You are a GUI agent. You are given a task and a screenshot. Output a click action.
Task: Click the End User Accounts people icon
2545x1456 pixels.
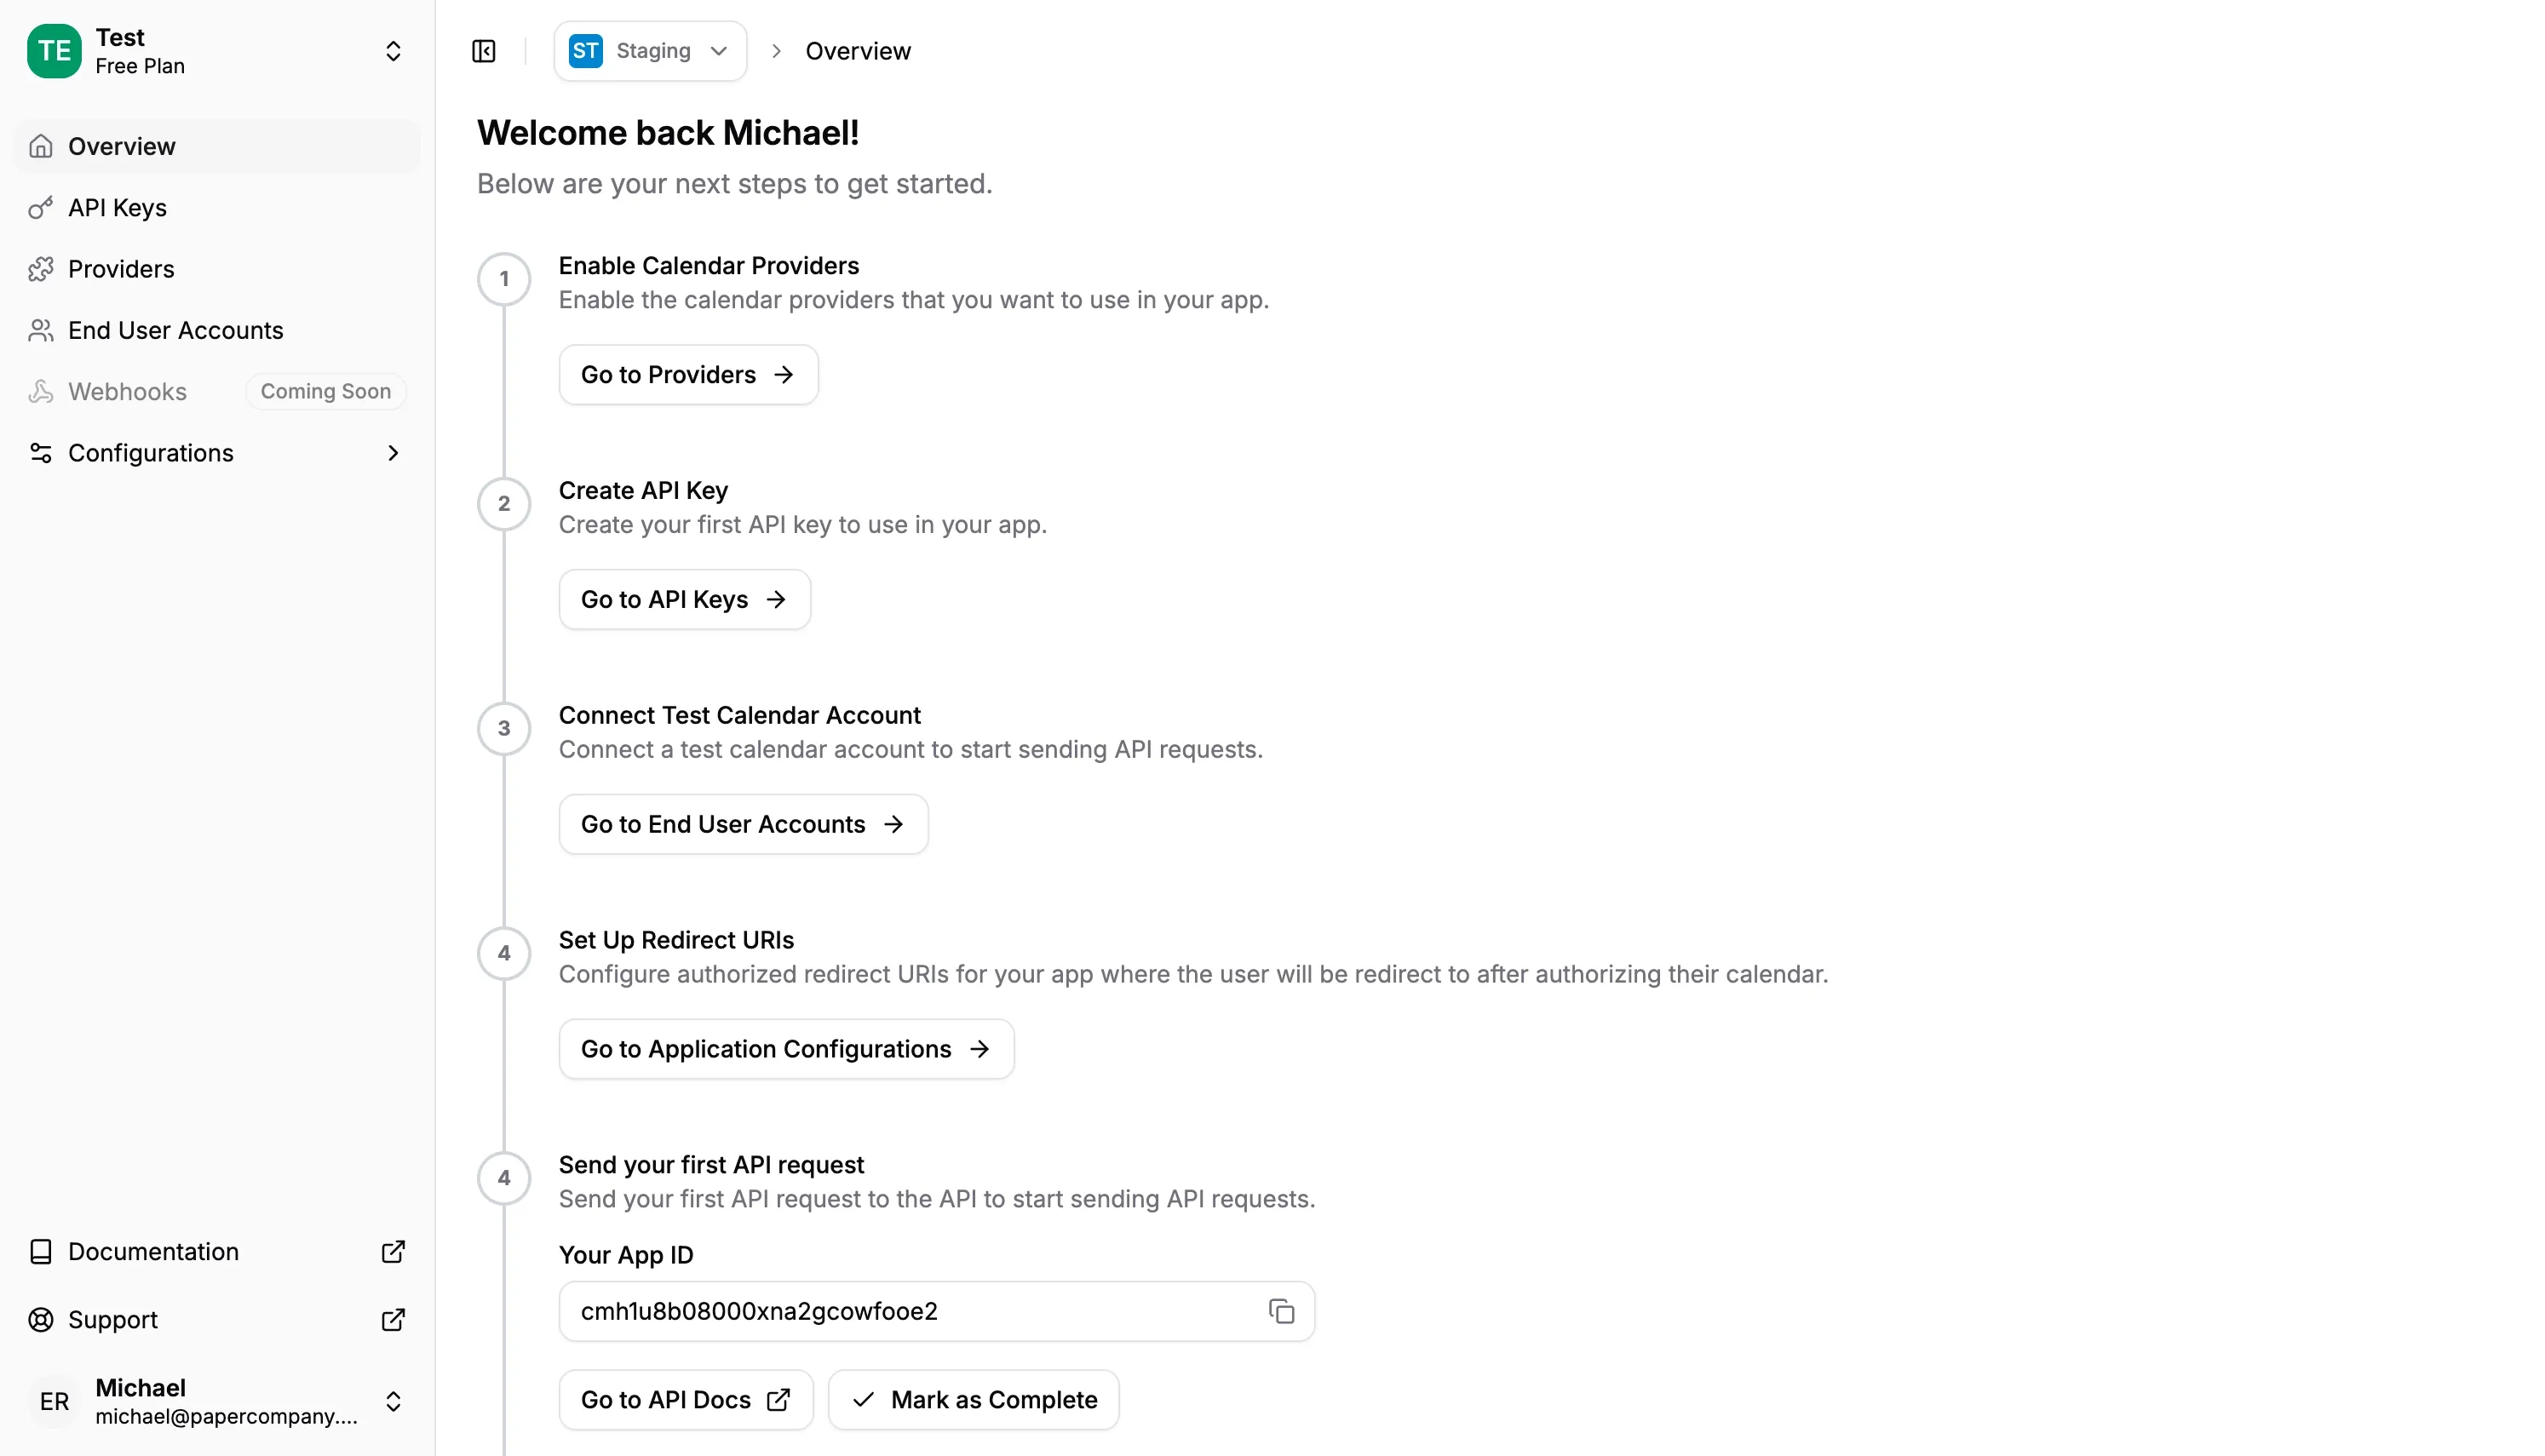click(x=41, y=330)
